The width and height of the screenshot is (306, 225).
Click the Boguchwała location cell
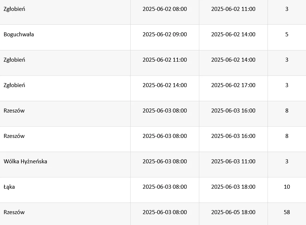[19, 34]
